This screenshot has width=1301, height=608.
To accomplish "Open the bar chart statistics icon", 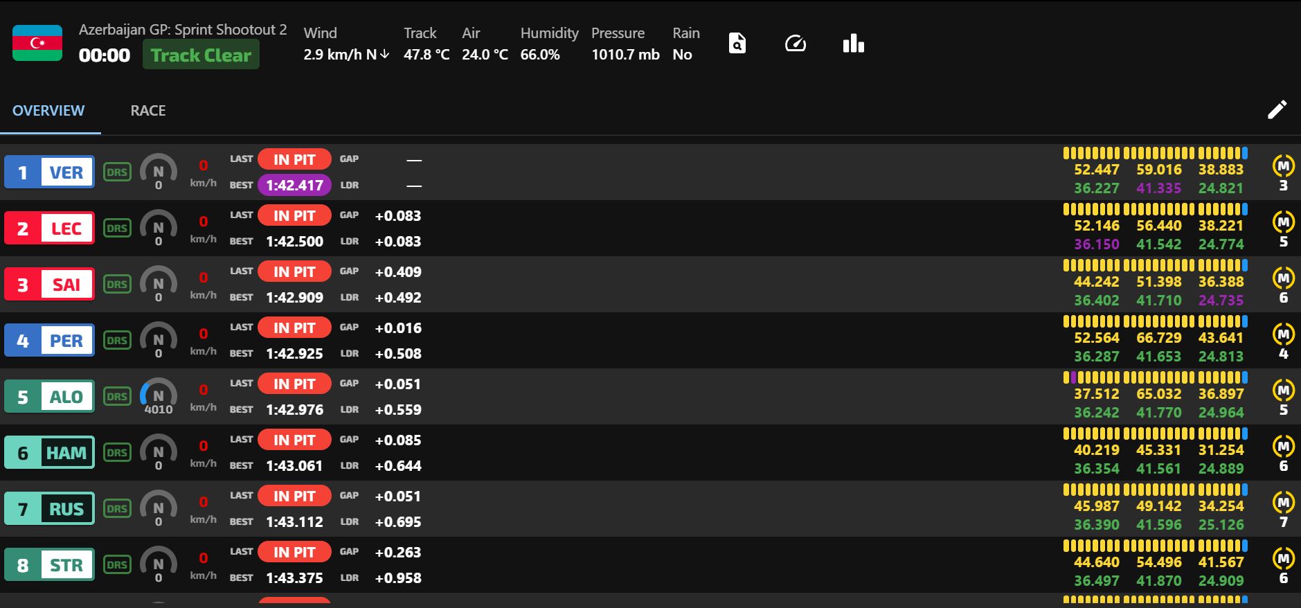I will (853, 44).
